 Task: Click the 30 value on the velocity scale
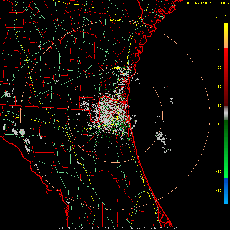220,87
